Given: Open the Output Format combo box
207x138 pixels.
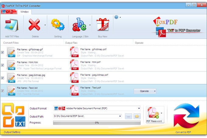Looking at the screenshot, I should (x=96, y=108).
